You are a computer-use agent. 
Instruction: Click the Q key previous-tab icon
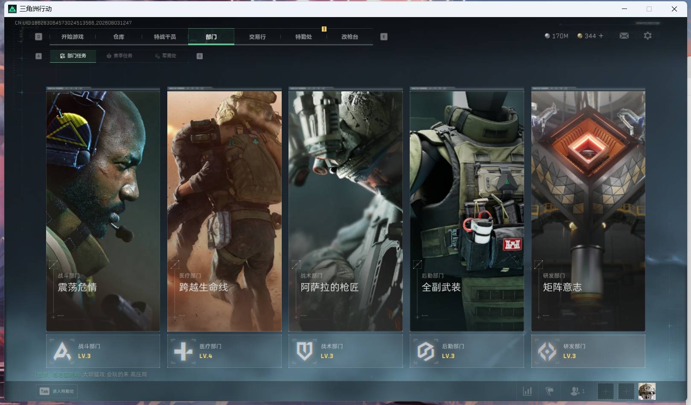tap(38, 37)
